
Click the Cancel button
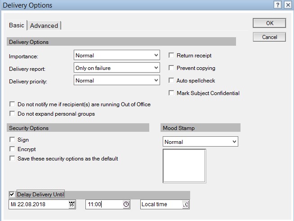click(269, 37)
